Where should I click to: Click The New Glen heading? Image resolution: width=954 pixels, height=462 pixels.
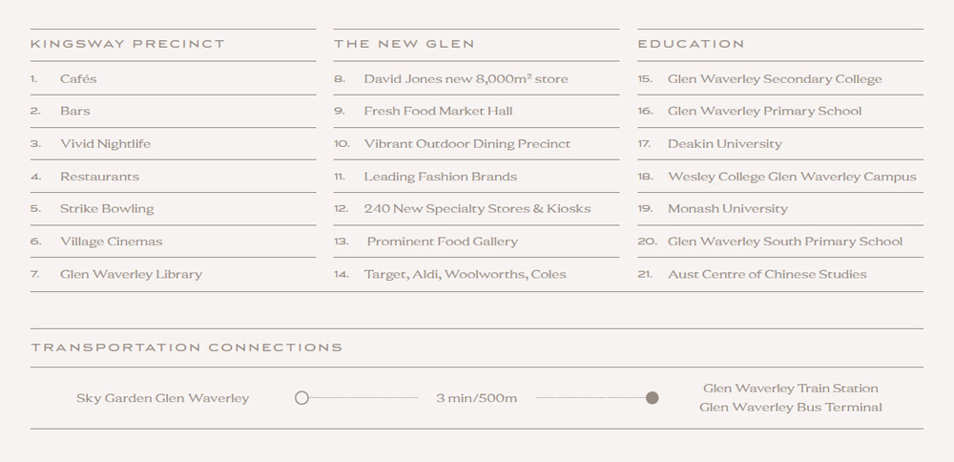[404, 44]
